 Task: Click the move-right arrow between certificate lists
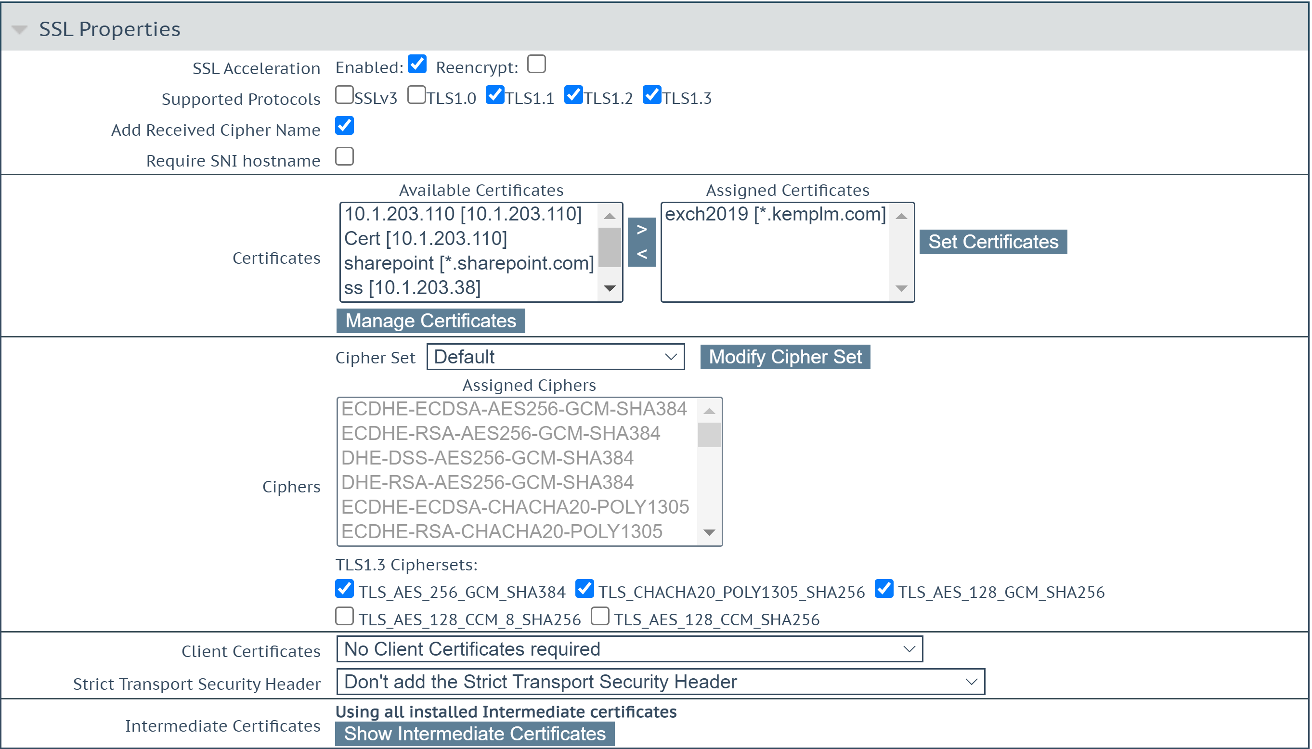(642, 230)
